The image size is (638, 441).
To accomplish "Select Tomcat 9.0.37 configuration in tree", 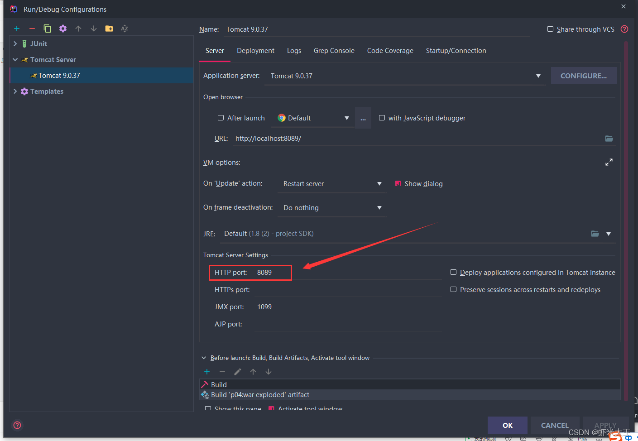I will click(x=101, y=75).
